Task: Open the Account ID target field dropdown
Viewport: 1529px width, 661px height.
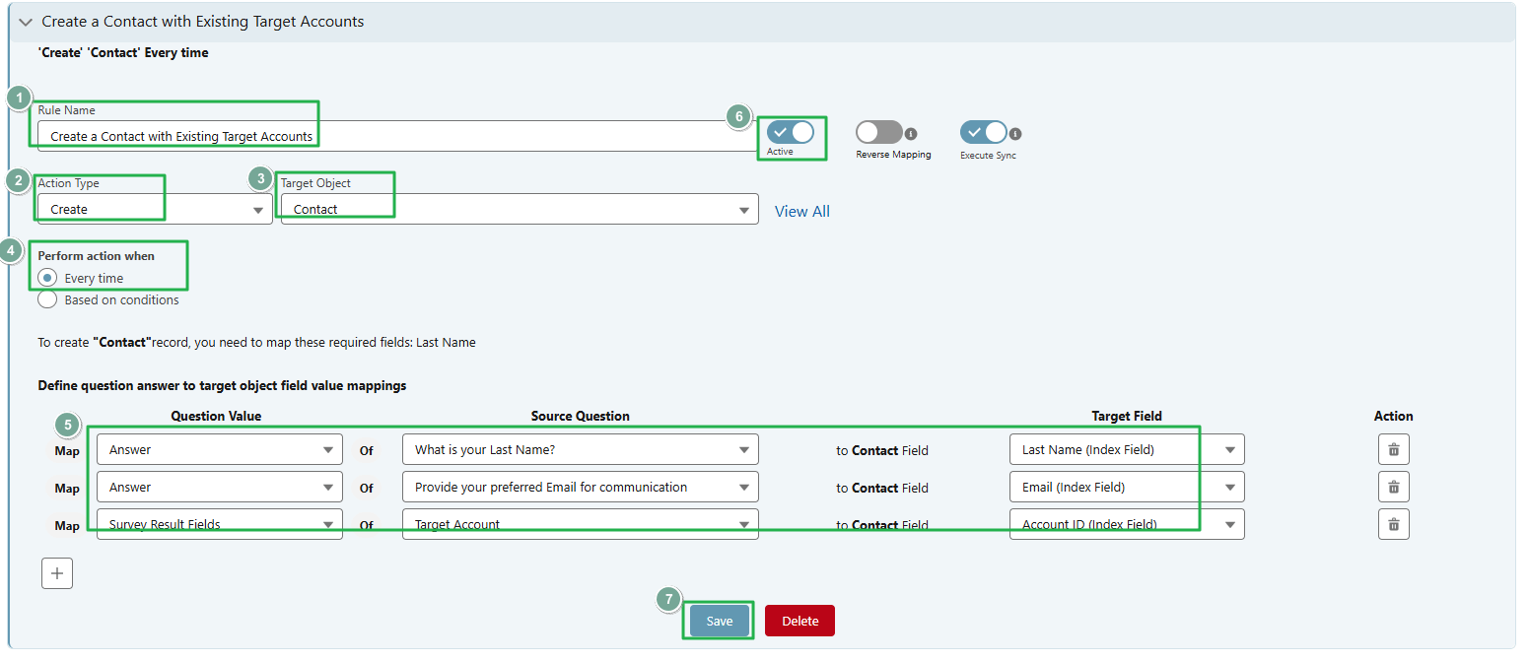Action: tap(1229, 524)
